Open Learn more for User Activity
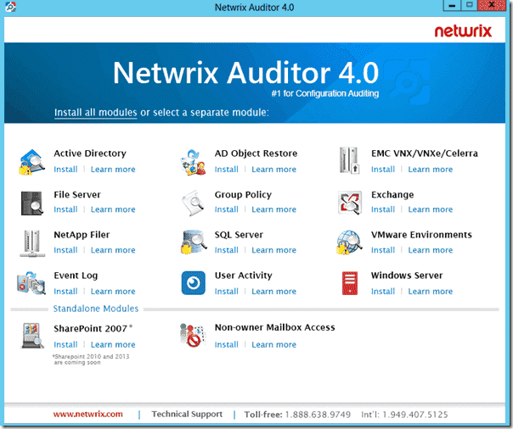The width and height of the screenshot is (513, 429). coord(273,291)
